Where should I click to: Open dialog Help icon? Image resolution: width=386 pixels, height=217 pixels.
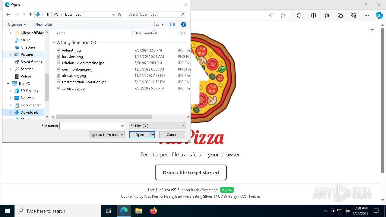[x=184, y=24]
